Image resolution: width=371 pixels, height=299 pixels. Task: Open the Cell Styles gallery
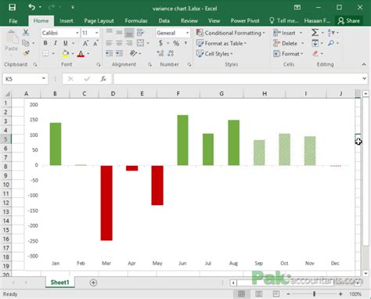pyautogui.click(x=214, y=54)
